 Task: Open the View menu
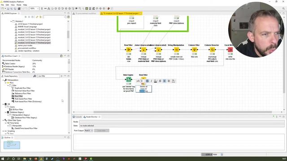tap(13, 5)
